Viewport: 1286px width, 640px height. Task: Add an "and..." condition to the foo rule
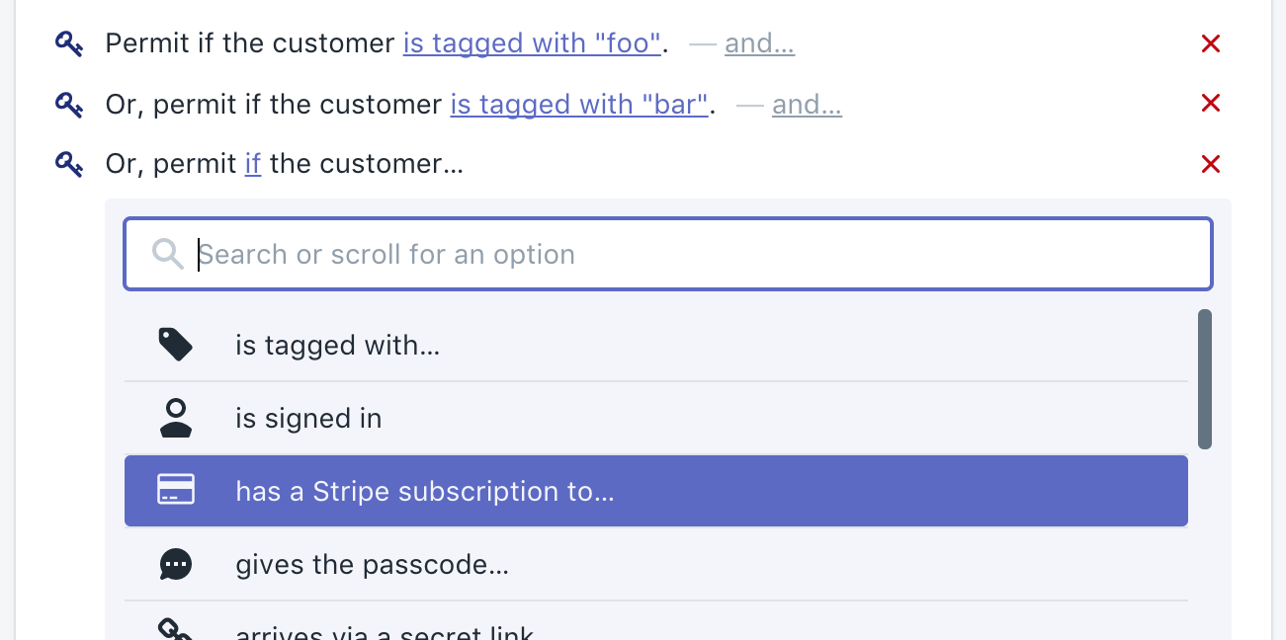(759, 44)
